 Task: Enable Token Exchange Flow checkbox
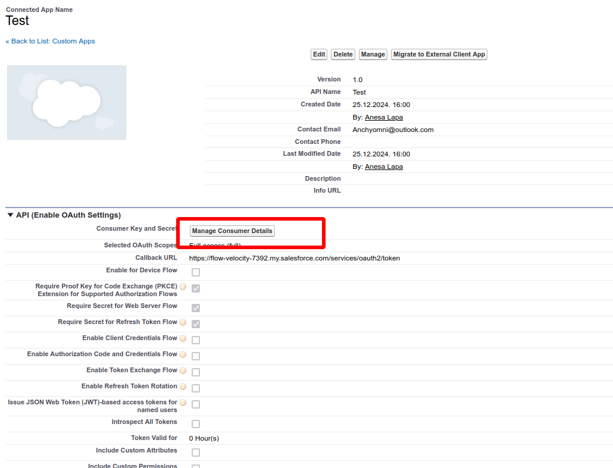(196, 372)
